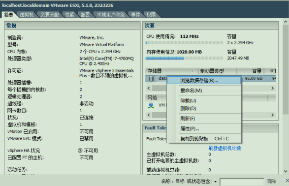Click the memory usage progress bar

184,58
